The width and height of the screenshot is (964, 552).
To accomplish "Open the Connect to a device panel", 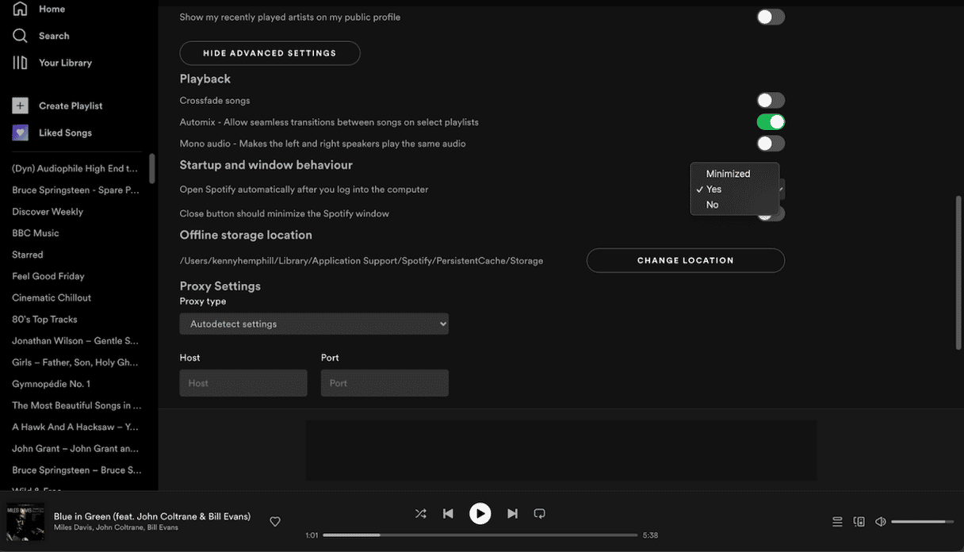I will click(x=859, y=521).
